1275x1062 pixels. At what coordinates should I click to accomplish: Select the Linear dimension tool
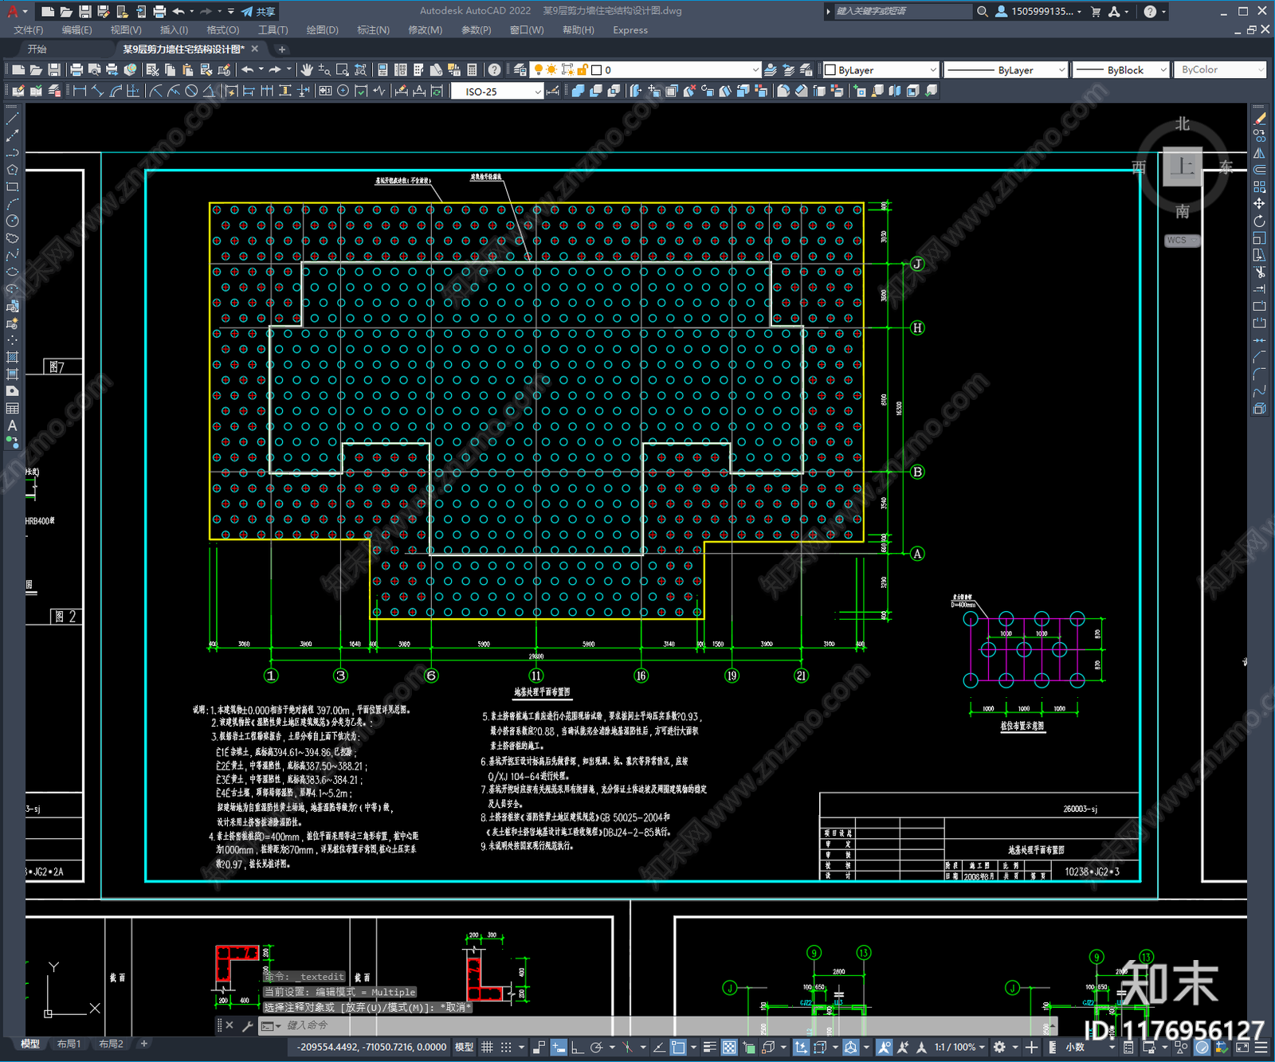click(x=80, y=91)
